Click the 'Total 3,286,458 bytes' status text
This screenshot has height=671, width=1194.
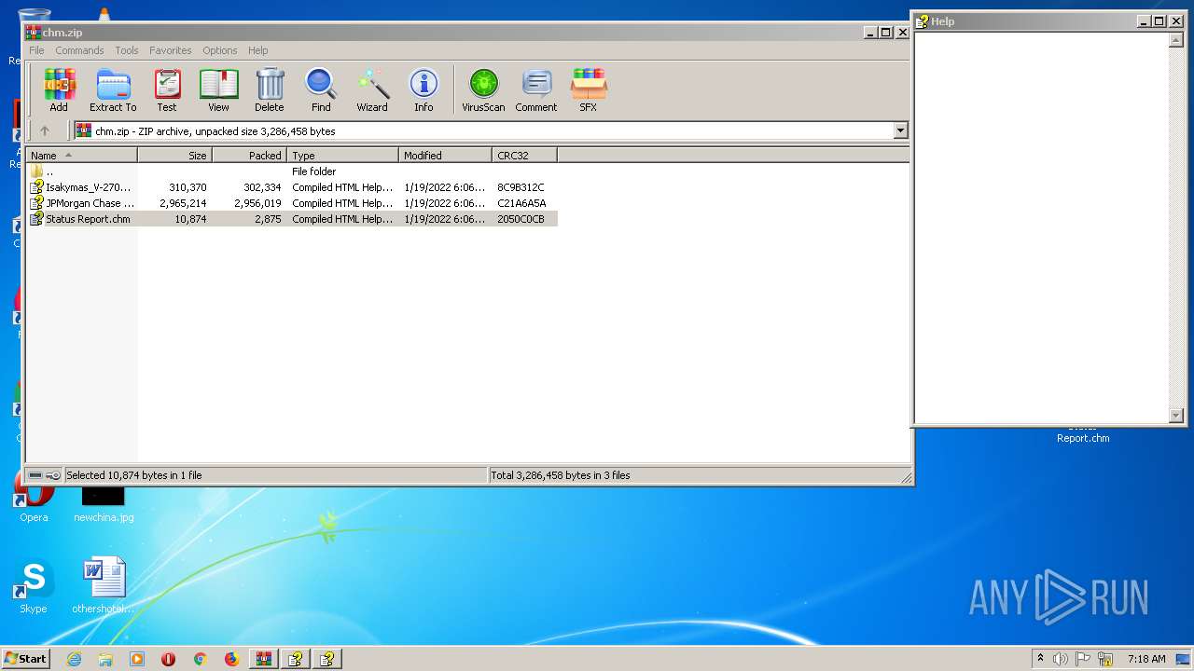[x=561, y=475]
